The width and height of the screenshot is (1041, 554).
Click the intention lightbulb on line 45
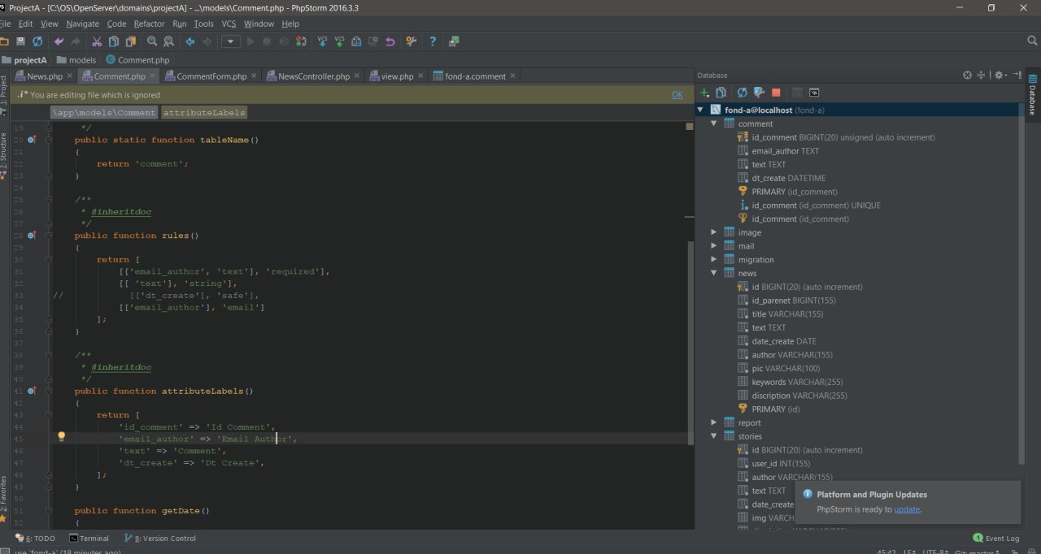tap(61, 437)
